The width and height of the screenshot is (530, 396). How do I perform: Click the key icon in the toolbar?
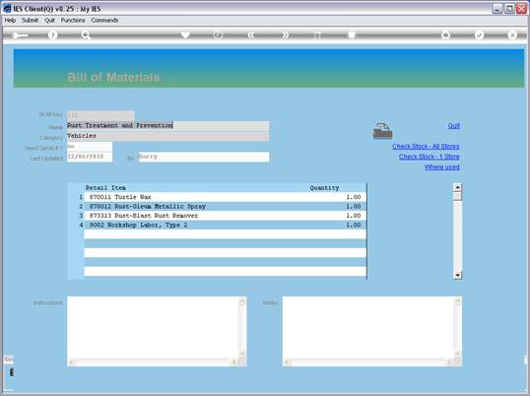click(x=20, y=35)
